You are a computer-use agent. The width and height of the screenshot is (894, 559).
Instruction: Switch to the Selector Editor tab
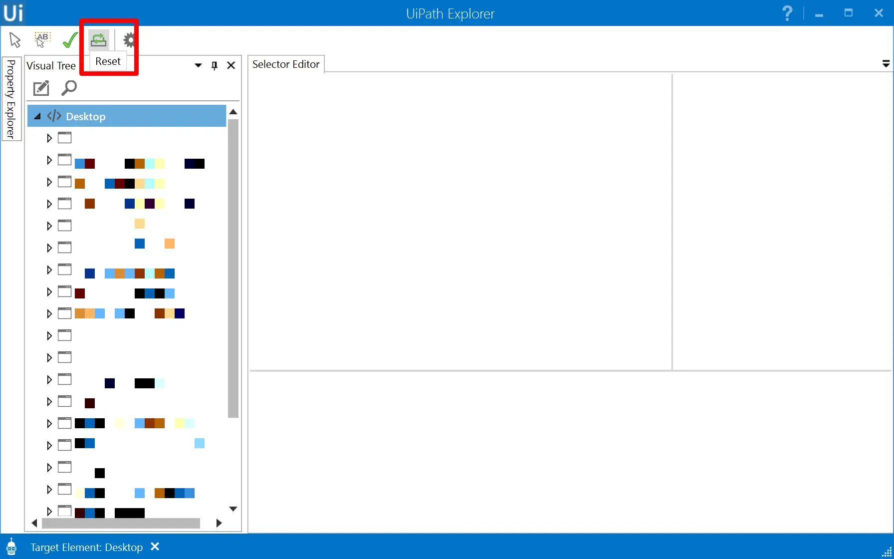click(x=286, y=64)
